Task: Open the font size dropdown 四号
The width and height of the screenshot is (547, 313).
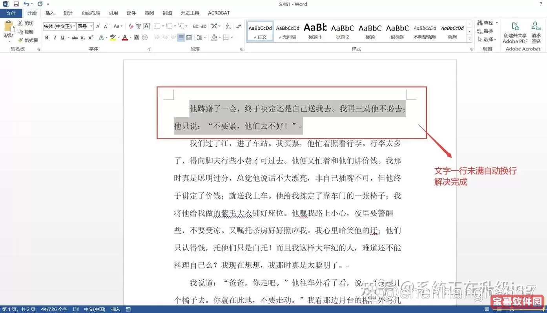Action: click(85, 26)
